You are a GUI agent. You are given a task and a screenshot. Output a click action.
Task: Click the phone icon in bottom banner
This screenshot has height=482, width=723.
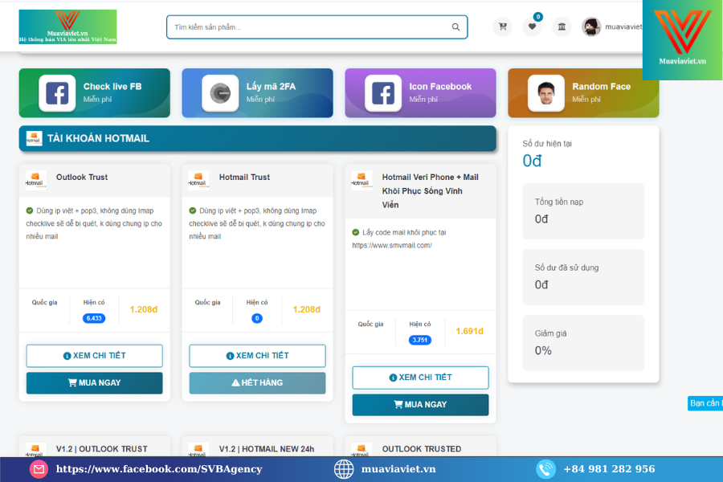[545, 469]
